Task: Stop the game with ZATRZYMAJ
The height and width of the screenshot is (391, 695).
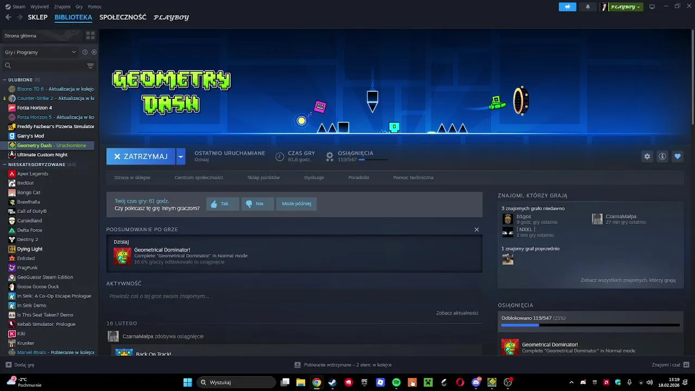Action: (x=141, y=156)
